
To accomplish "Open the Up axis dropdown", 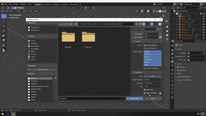I will point(153,86).
